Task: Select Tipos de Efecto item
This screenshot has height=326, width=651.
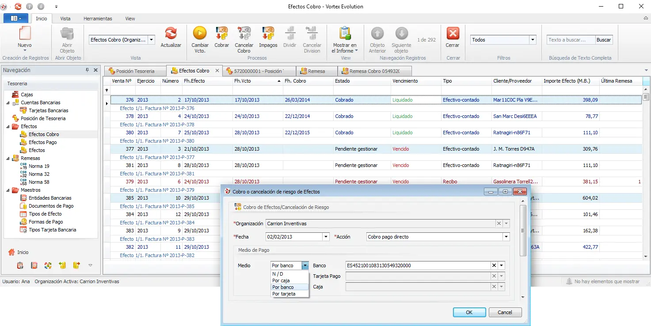Action: [x=45, y=214]
